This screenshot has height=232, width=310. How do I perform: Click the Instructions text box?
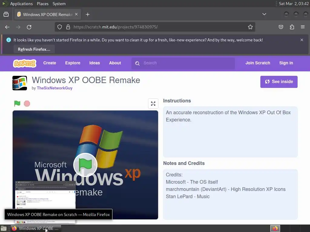(230, 132)
